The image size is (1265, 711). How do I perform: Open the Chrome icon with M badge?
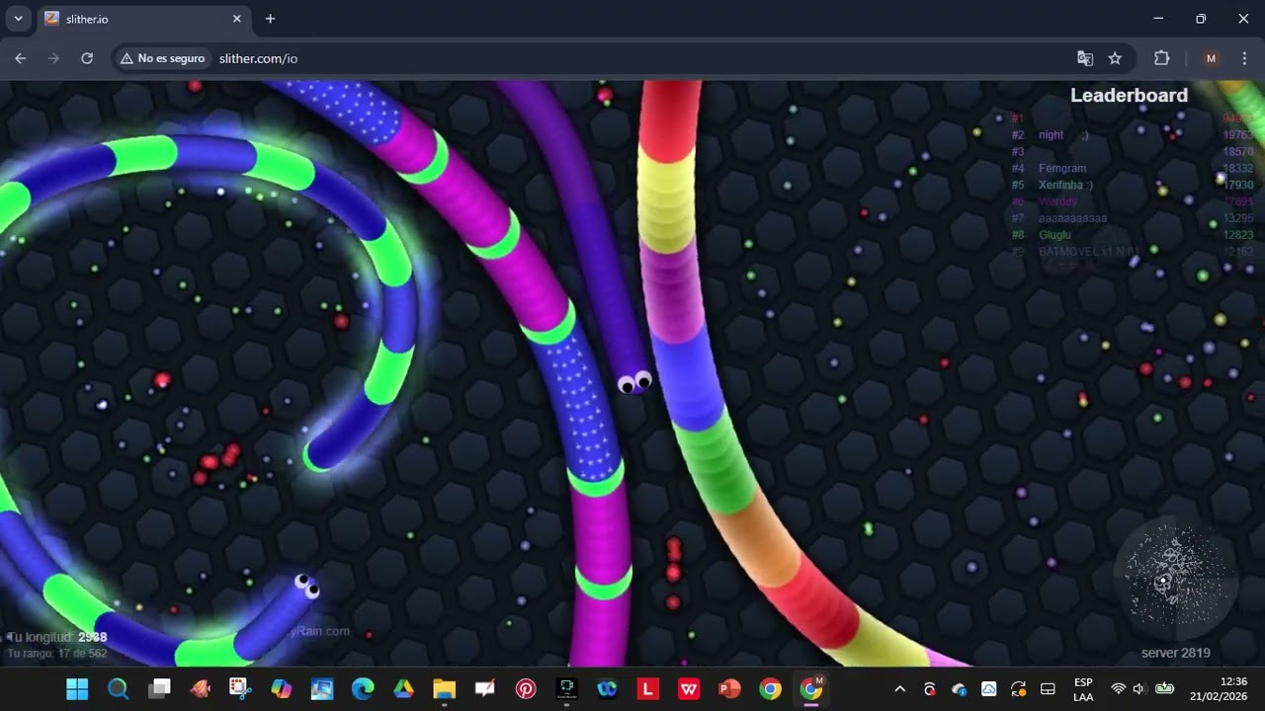coord(810,689)
